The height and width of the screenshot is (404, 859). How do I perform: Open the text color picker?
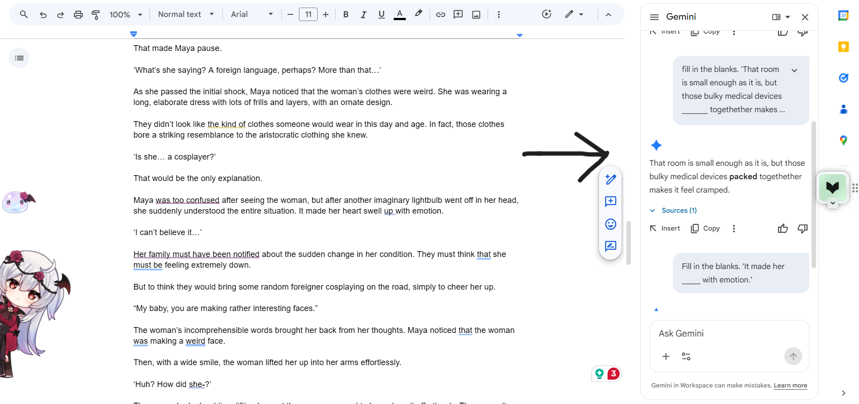coord(400,15)
